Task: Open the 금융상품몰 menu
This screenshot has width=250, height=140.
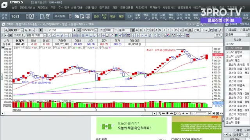Action: (x=127, y=7)
